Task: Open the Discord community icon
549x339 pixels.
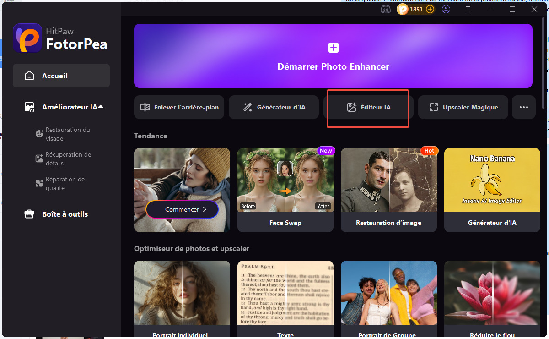Action: pyautogui.click(x=386, y=9)
